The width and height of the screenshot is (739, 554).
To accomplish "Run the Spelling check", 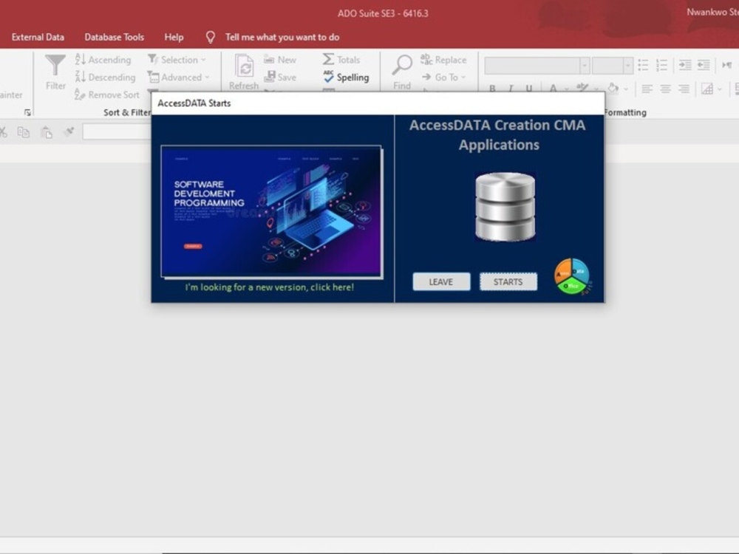I will click(346, 78).
